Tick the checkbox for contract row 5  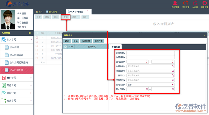37,54
